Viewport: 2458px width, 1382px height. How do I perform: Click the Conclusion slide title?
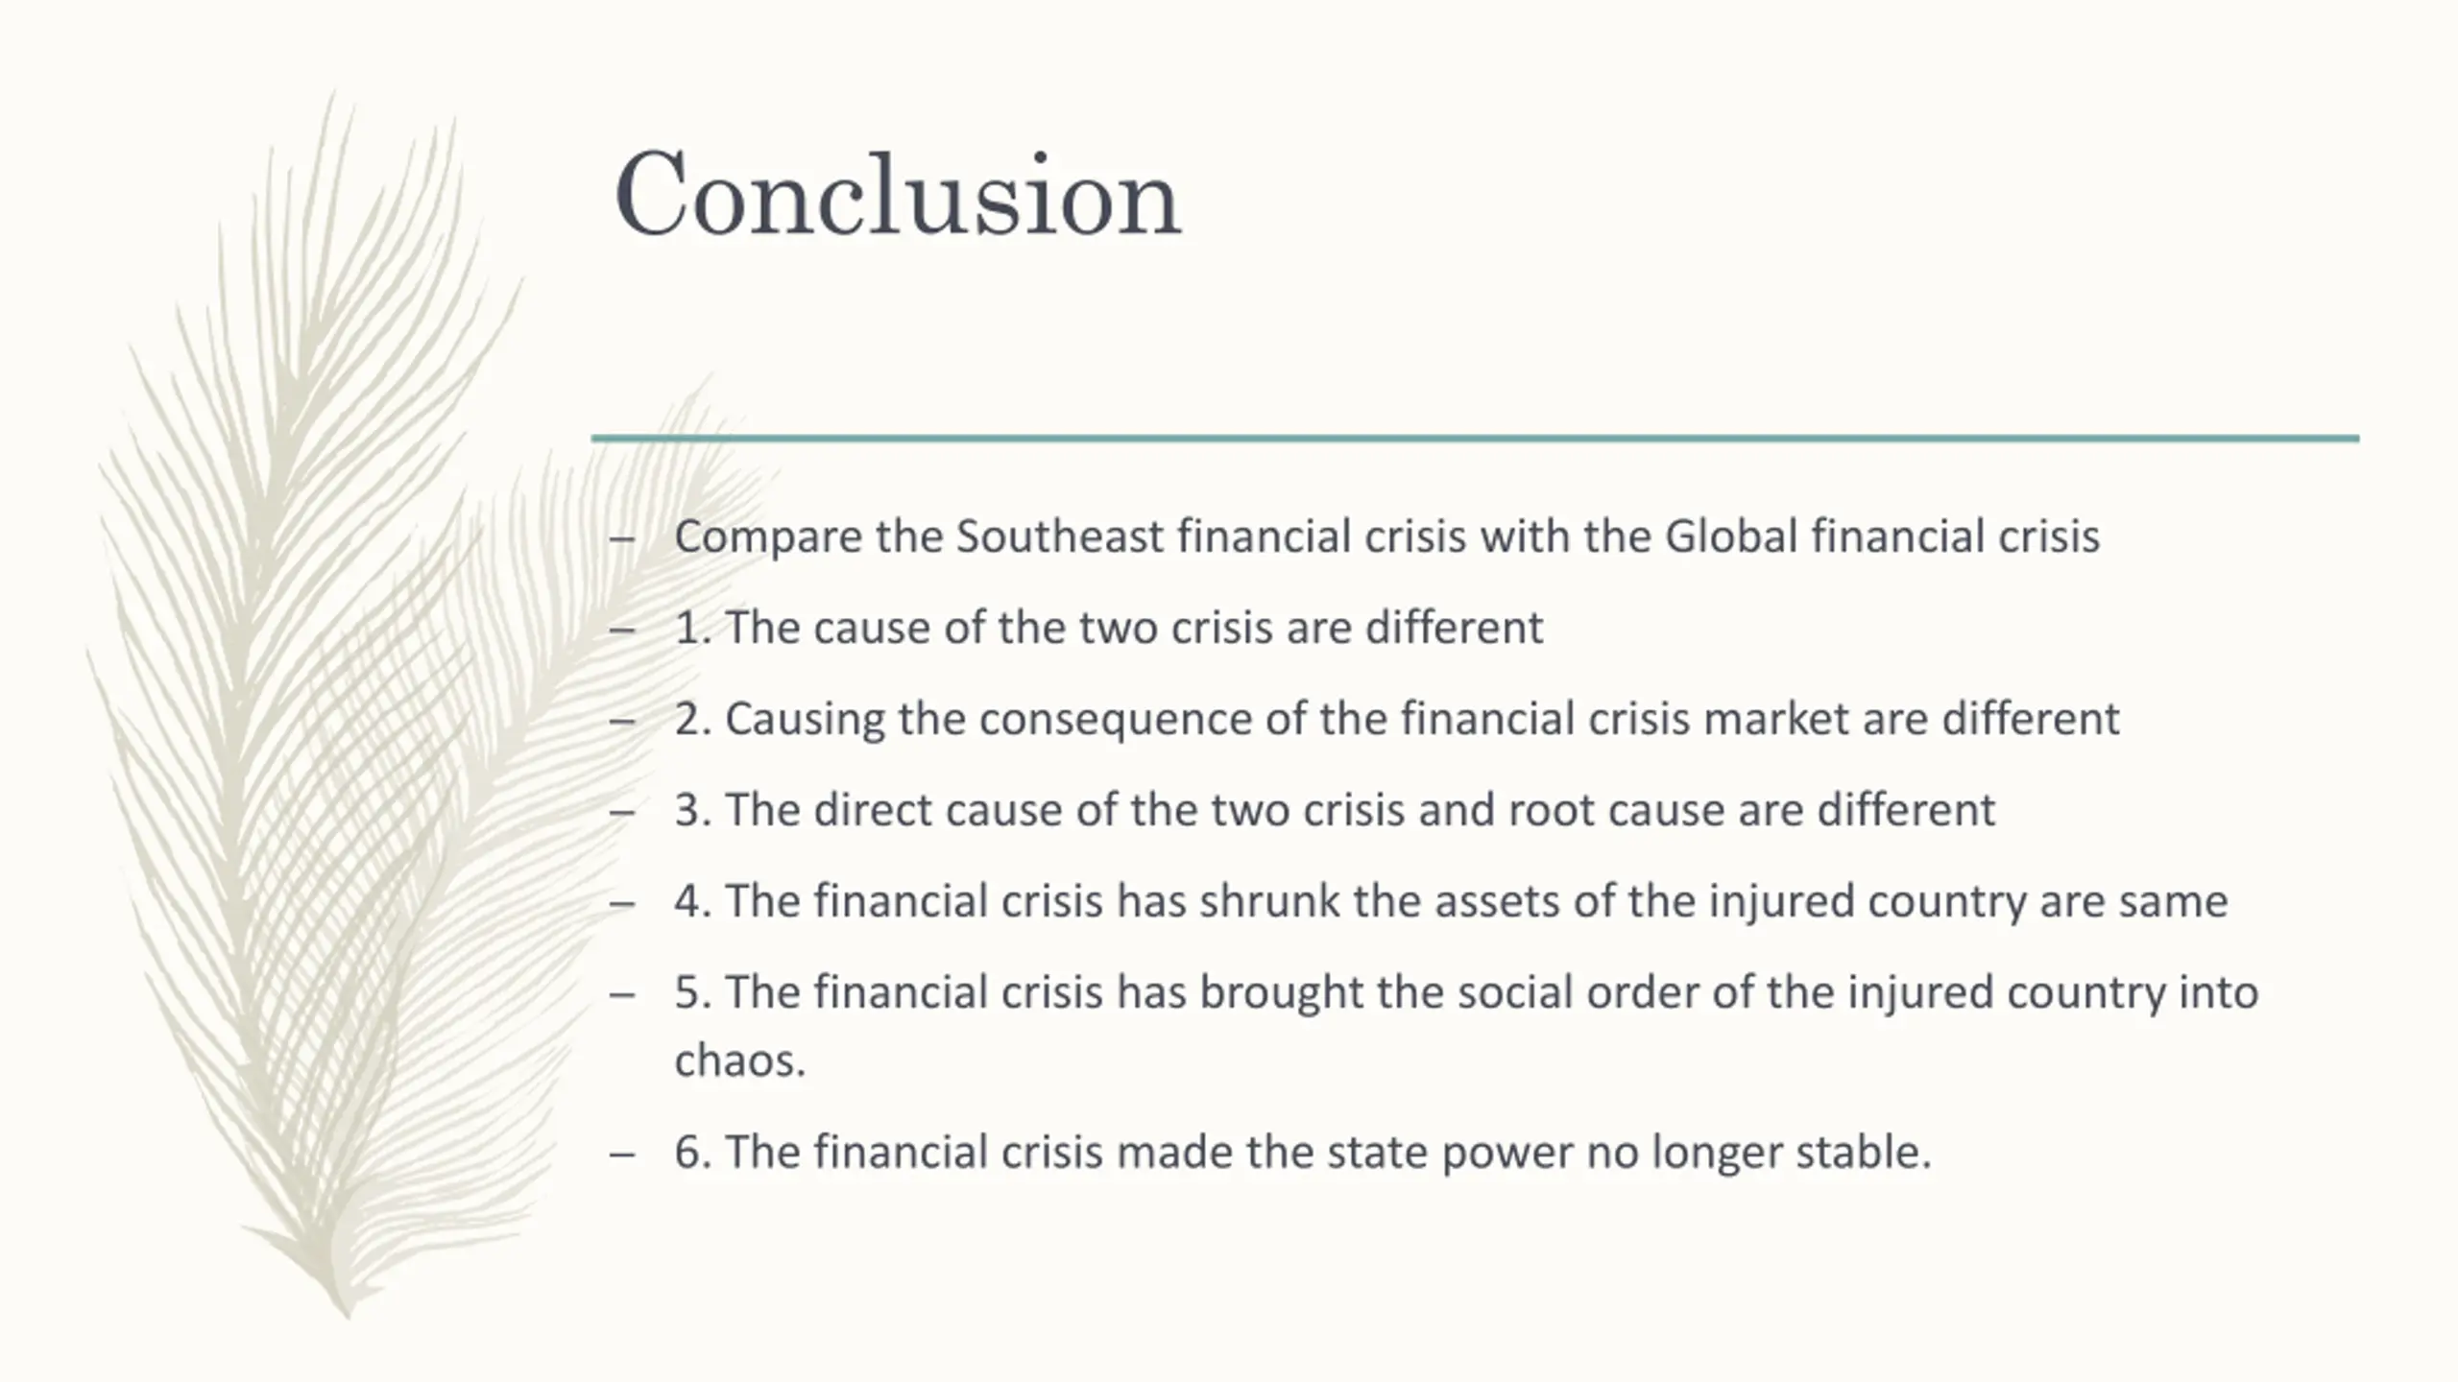point(898,195)
